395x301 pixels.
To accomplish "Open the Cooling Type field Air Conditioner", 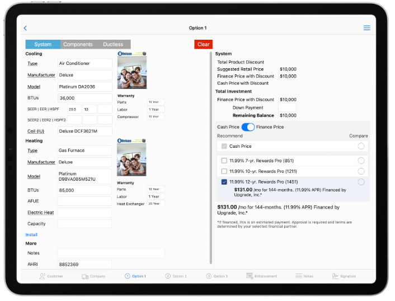I will point(85,63).
